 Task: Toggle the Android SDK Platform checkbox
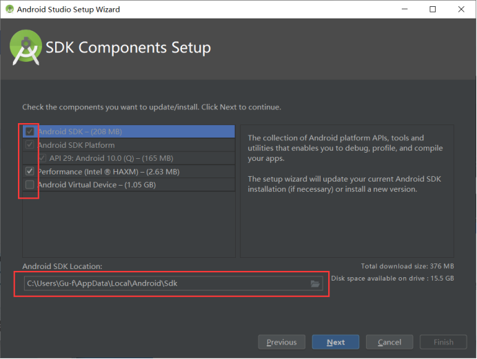coord(30,144)
